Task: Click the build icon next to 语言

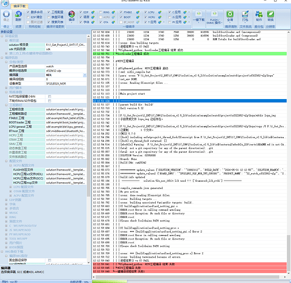Action: coord(93,17)
